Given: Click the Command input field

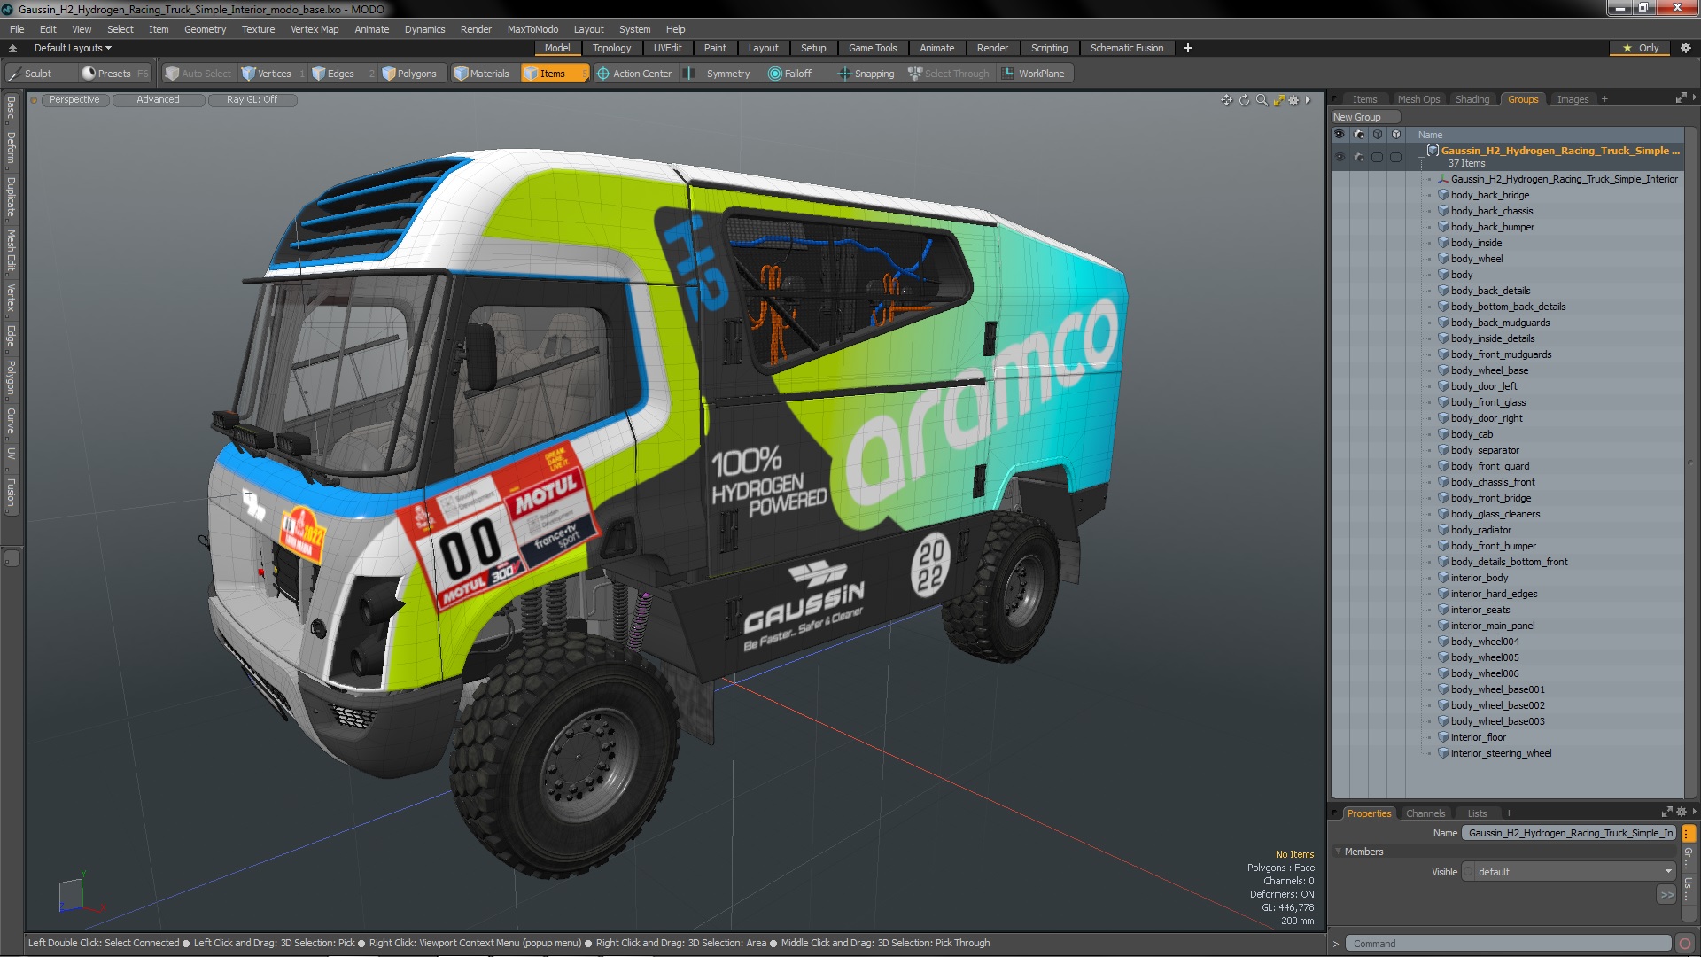Looking at the screenshot, I should [1508, 944].
